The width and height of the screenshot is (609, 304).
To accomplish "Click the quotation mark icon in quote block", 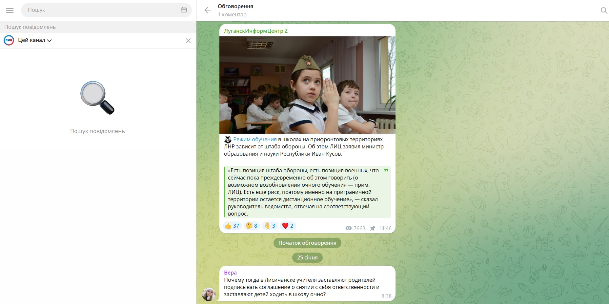I will (x=386, y=170).
